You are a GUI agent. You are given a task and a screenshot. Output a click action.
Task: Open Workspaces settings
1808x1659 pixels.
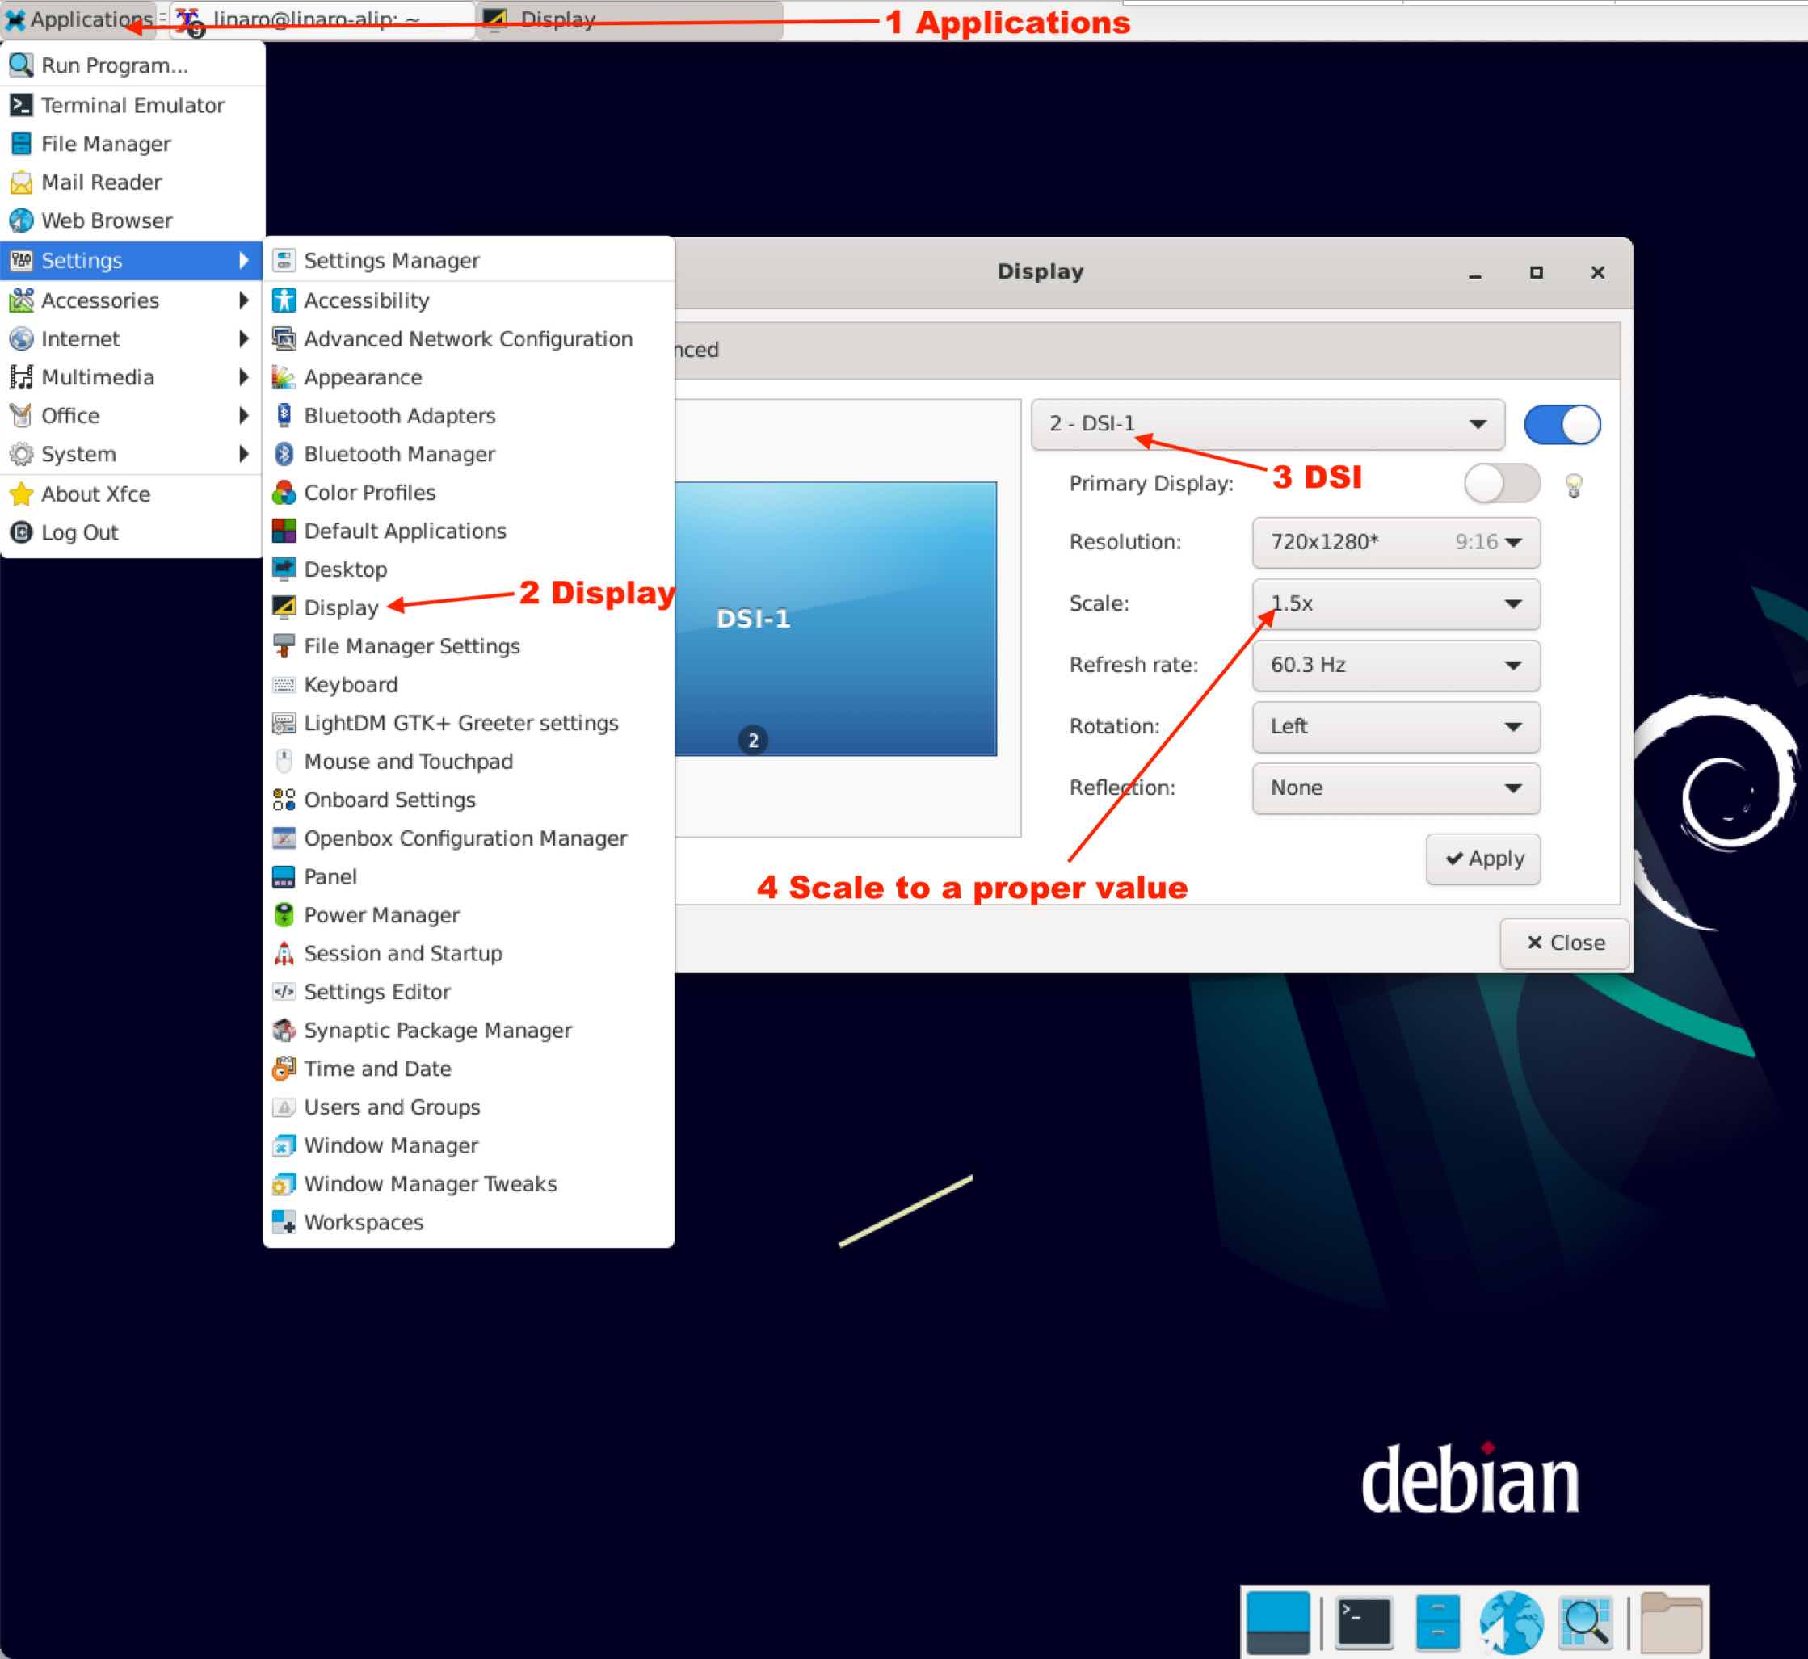(x=468, y=1223)
